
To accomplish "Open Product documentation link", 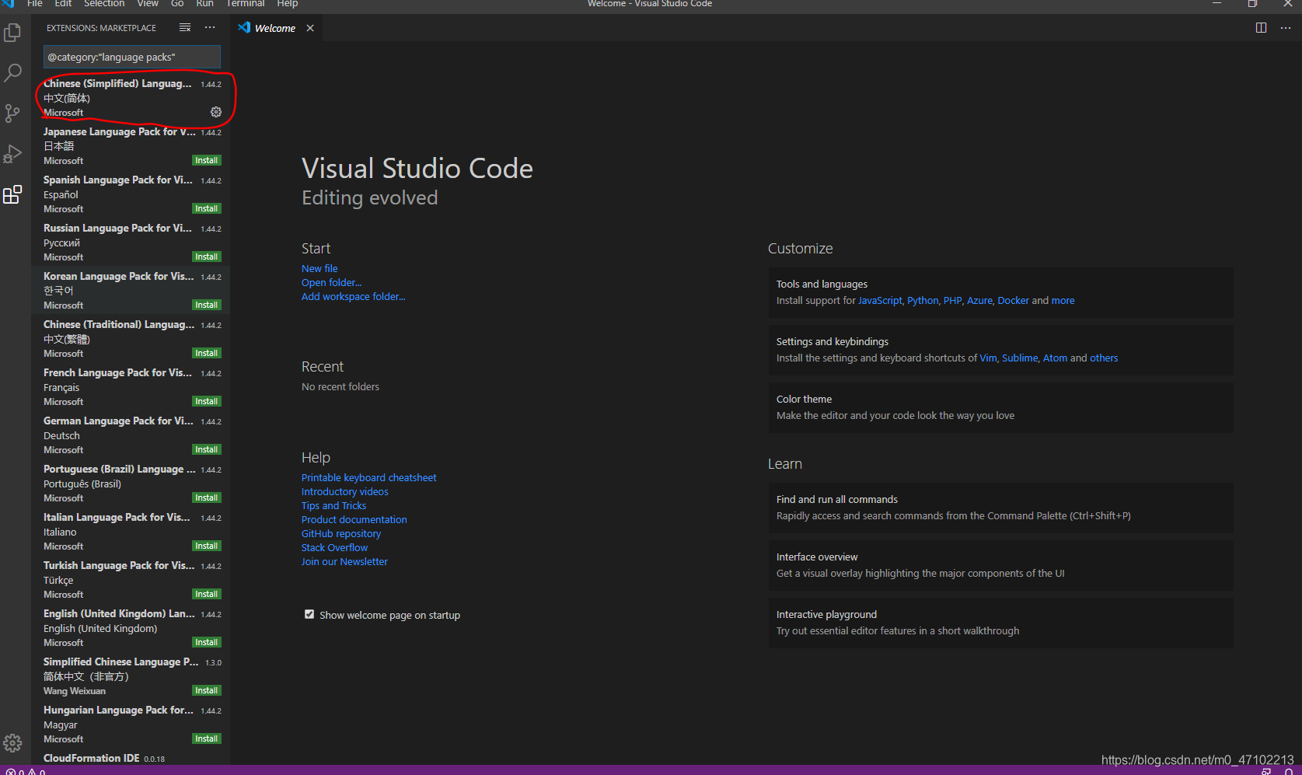I will 354,519.
